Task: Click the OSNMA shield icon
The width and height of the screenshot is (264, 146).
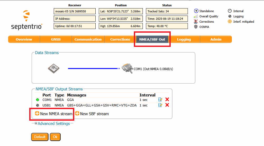Action: tap(196, 27)
